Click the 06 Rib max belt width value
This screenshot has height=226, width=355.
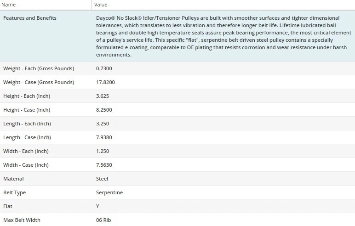click(x=103, y=220)
